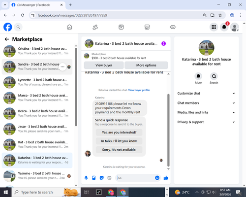Choose a GIF icon
The height and width of the screenshot is (197, 246).
tap(109, 178)
